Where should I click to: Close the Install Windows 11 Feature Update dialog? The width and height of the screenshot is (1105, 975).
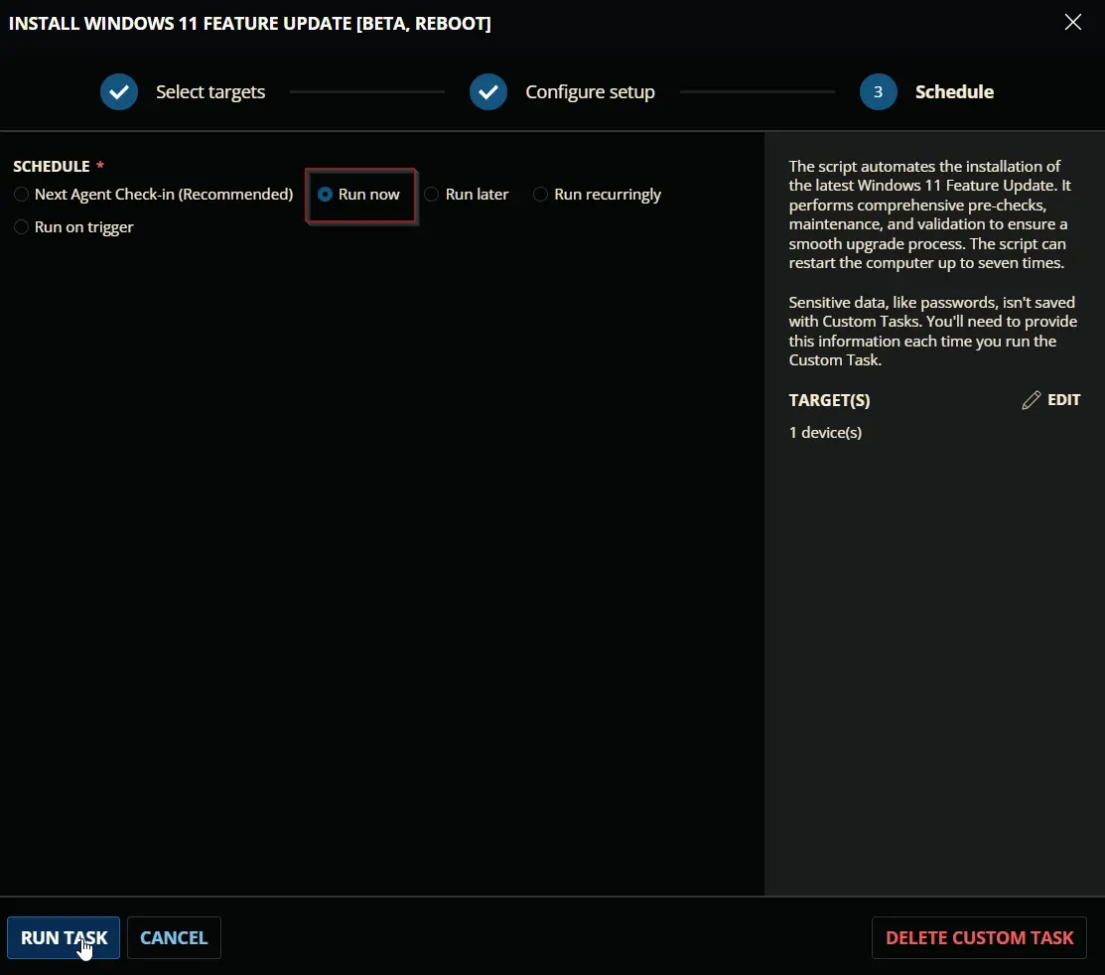(x=1072, y=23)
